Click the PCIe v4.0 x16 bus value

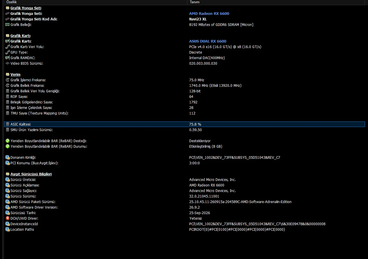(225, 47)
